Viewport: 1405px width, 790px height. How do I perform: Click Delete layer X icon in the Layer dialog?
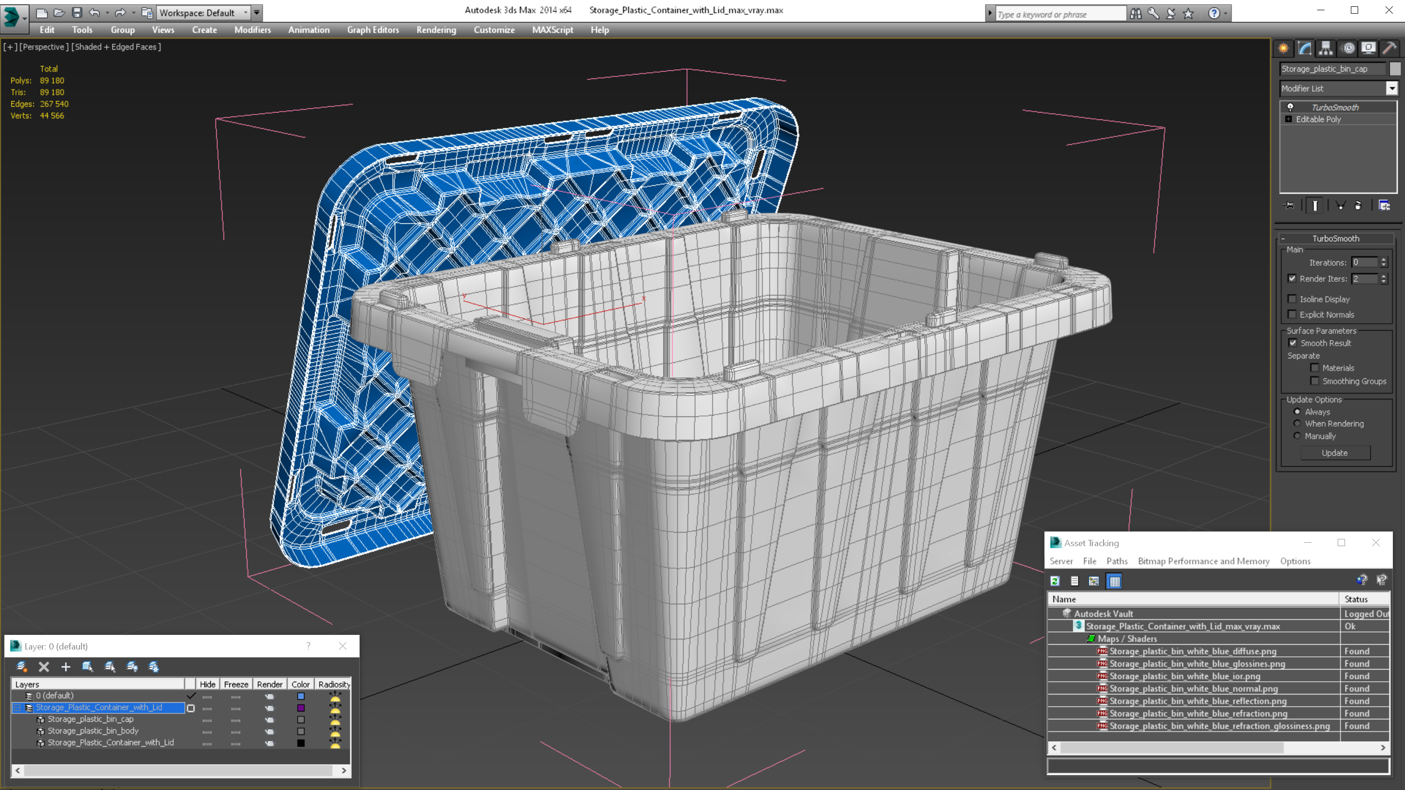tap(43, 667)
